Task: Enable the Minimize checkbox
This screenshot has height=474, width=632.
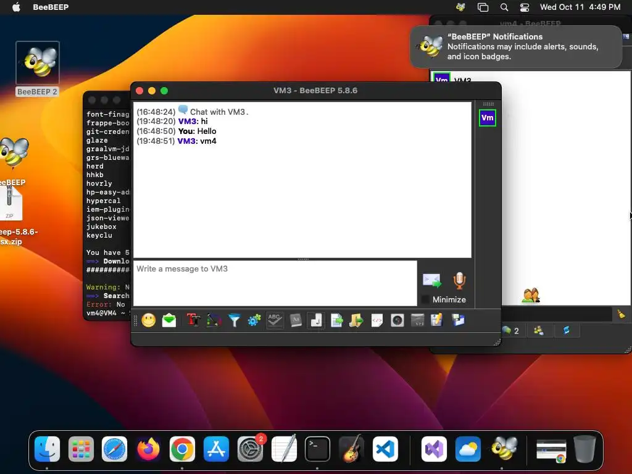Action: pyautogui.click(x=425, y=299)
